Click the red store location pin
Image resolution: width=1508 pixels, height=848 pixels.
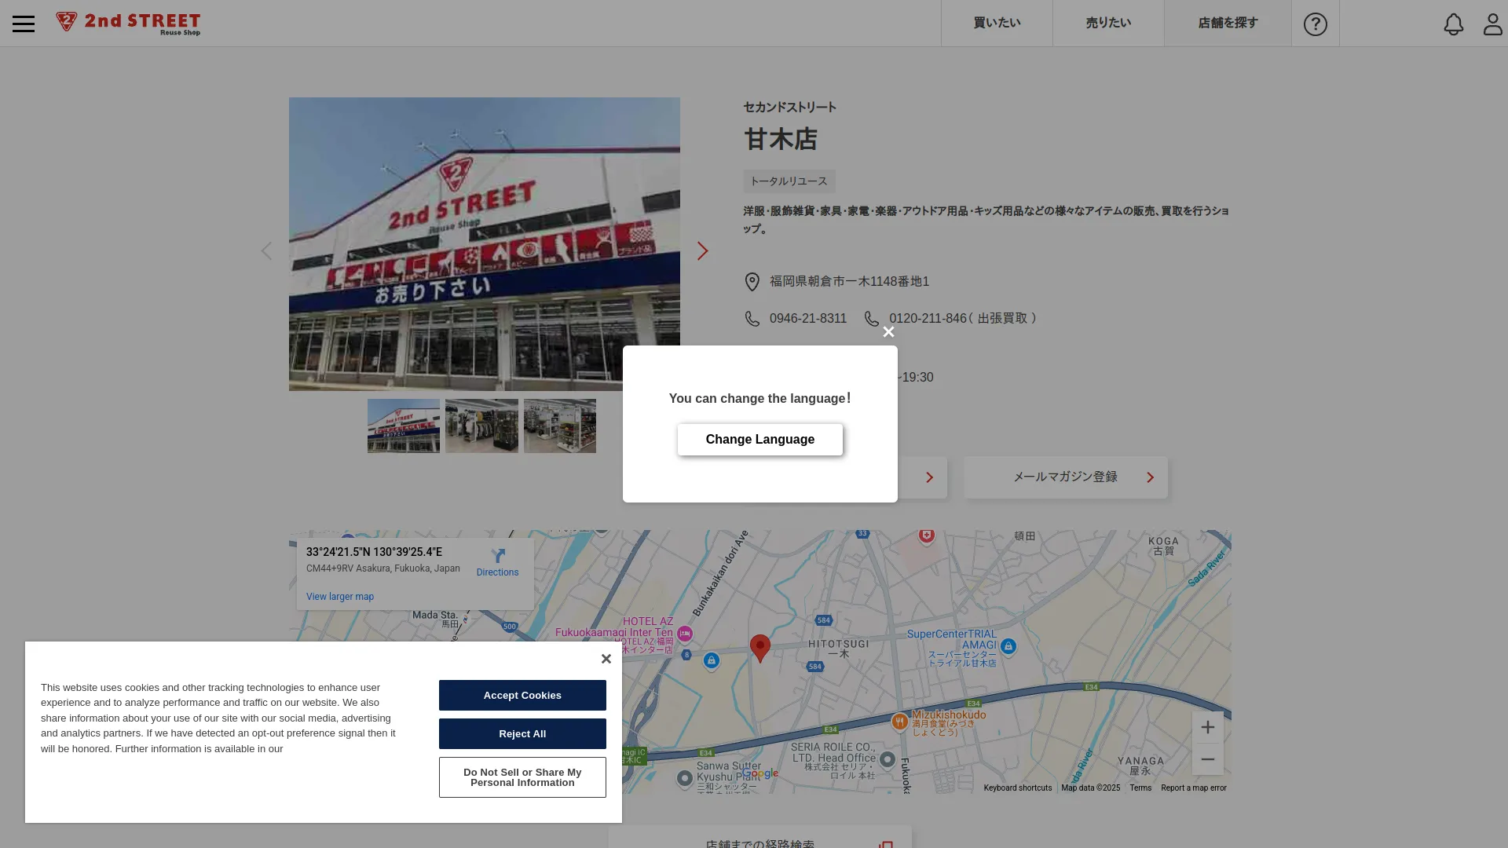[759, 648]
